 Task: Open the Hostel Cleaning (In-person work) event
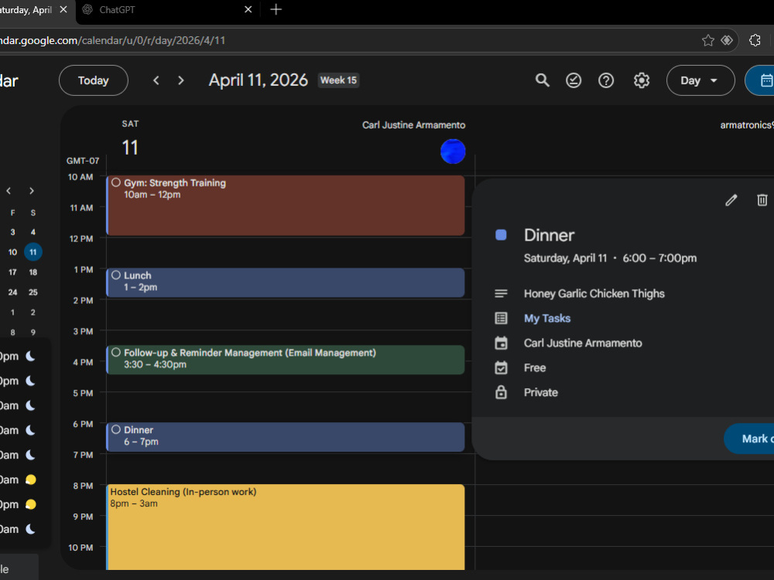(x=286, y=527)
